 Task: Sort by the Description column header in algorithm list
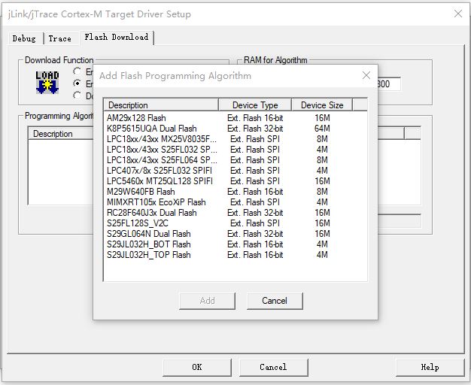tap(161, 105)
